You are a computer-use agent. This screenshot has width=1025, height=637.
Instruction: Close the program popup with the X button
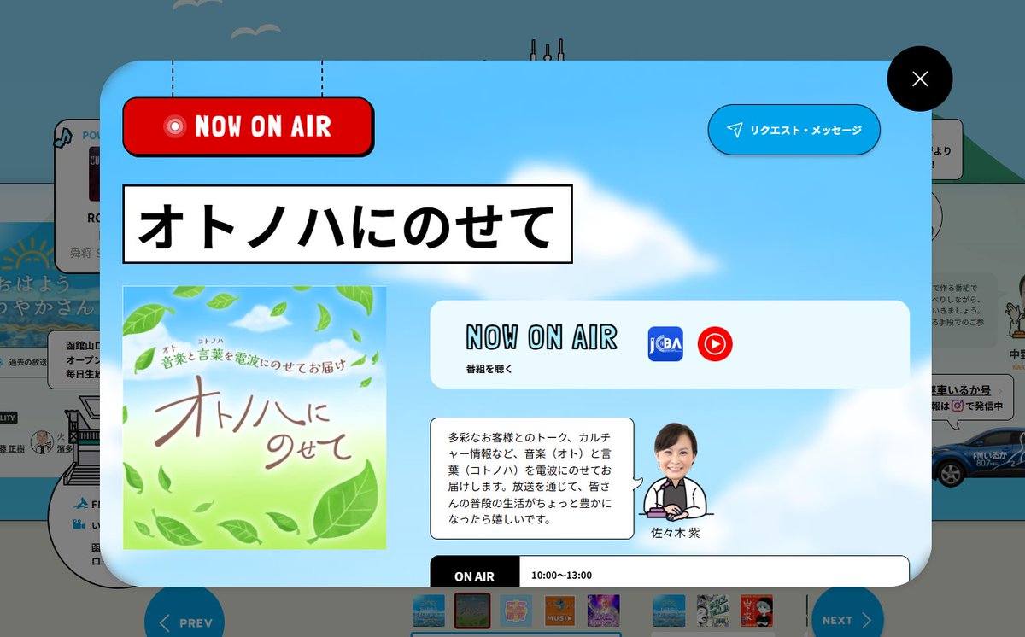(x=920, y=79)
